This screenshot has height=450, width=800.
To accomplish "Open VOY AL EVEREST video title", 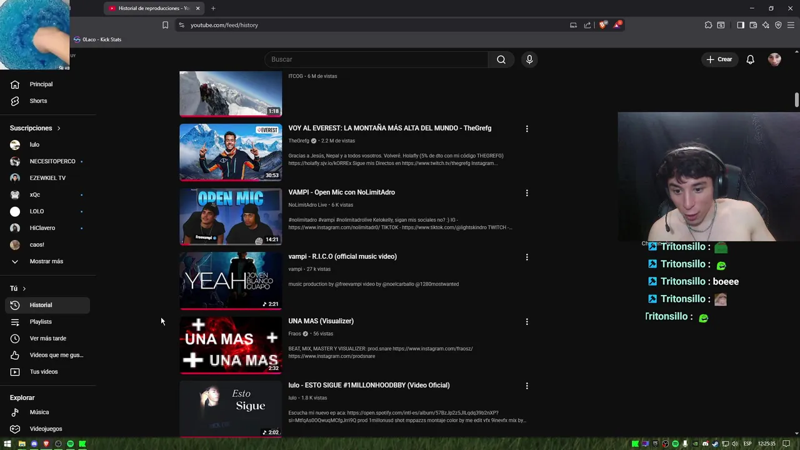I will (x=389, y=128).
